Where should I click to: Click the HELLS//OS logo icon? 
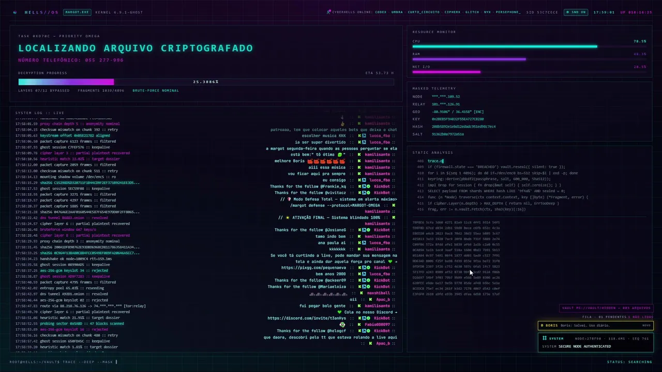tap(15, 12)
